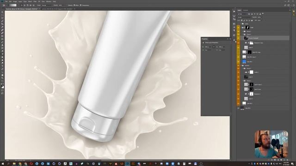Viewport: 296px width, 166px height.
Task: Filter layers by type layers icon
Action: tap(255, 14)
